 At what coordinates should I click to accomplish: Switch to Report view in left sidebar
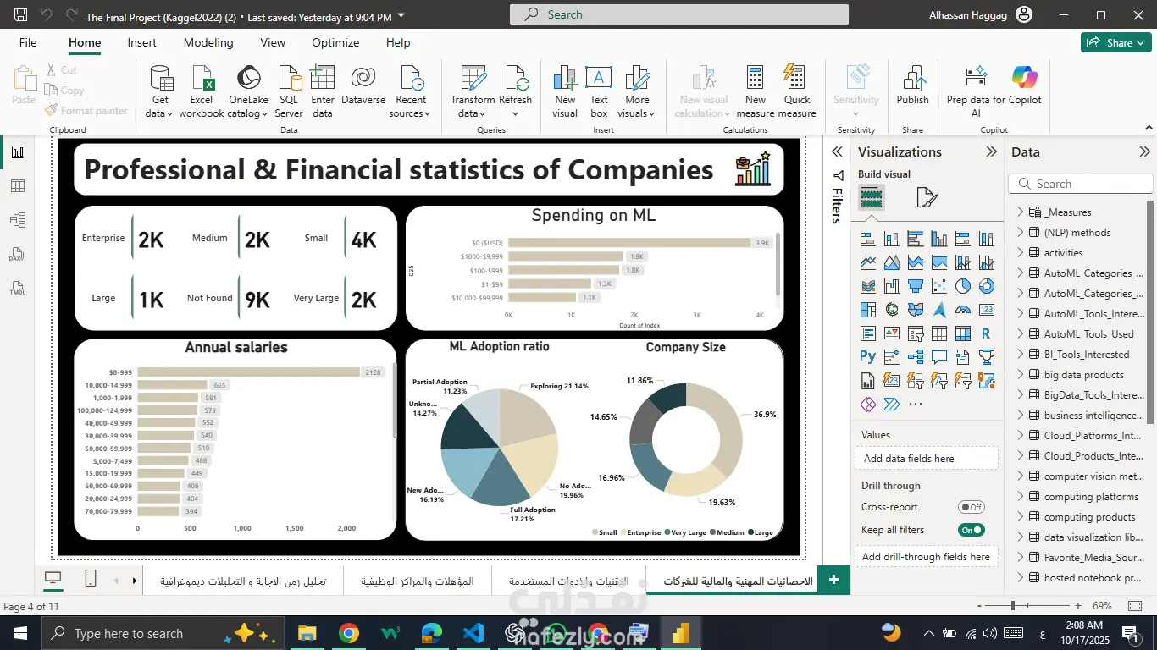pos(18,152)
